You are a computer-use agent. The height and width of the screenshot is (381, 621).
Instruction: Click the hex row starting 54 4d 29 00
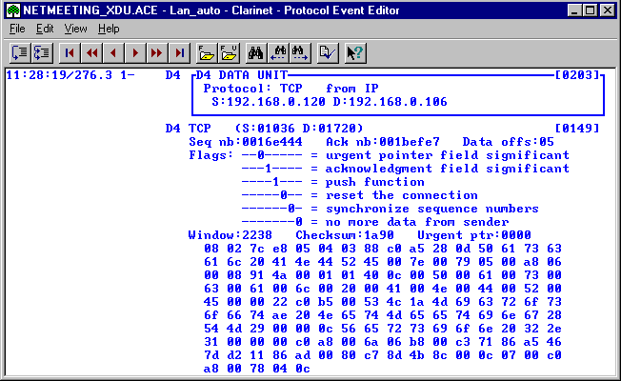click(383, 329)
